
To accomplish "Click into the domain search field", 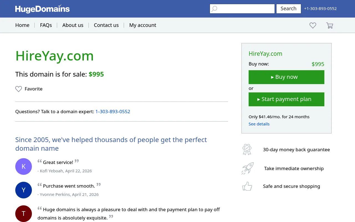I will [x=242, y=9].
